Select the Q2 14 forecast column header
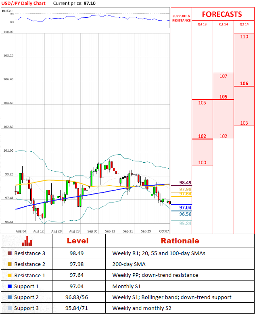 [x=244, y=24]
